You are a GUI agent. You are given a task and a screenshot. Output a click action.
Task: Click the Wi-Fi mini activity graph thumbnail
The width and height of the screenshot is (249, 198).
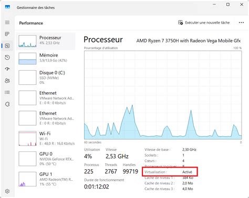coord(27,138)
